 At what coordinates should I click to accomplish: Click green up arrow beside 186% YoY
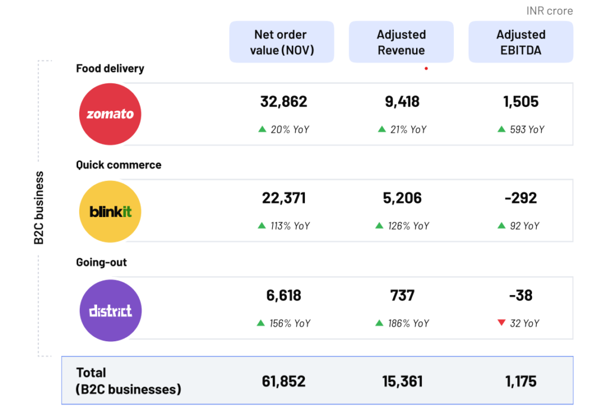click(379, 323)
